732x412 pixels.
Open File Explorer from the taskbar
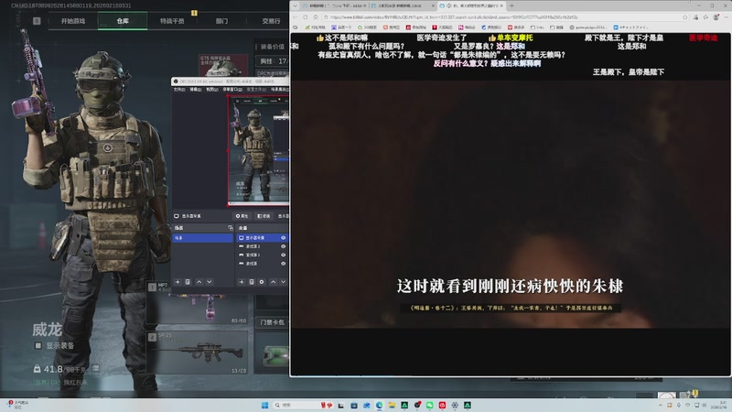tap(392, 405)
